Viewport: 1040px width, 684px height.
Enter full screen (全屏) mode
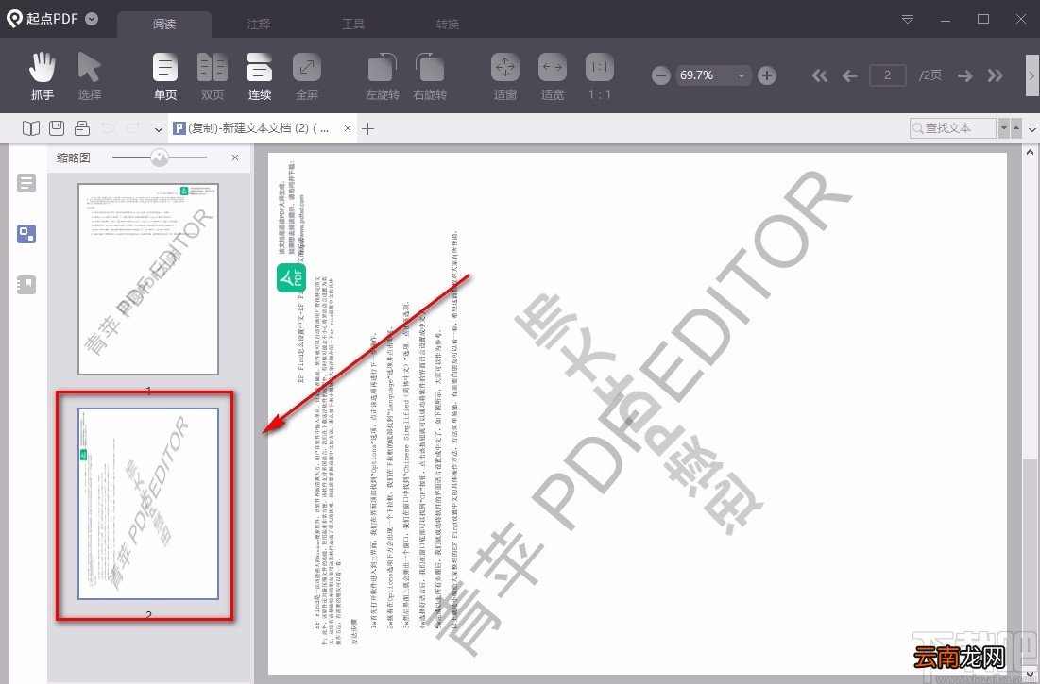tap(306, 76)
